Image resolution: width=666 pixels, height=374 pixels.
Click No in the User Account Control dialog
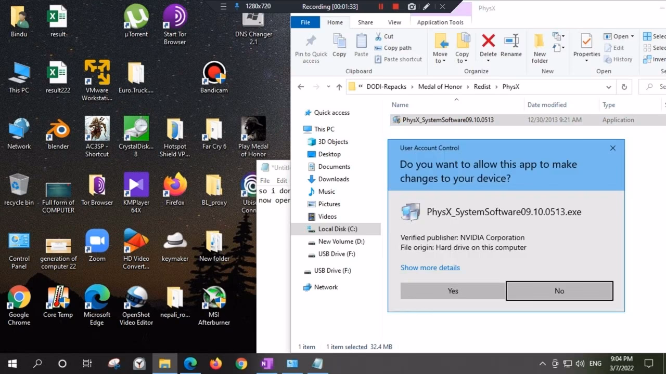(x=559, y=291)
